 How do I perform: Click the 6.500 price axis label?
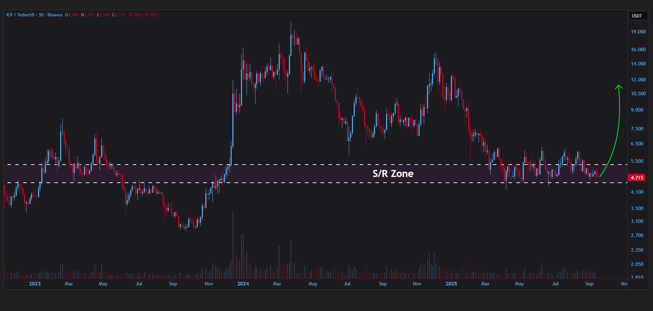[x=638, y=144]
